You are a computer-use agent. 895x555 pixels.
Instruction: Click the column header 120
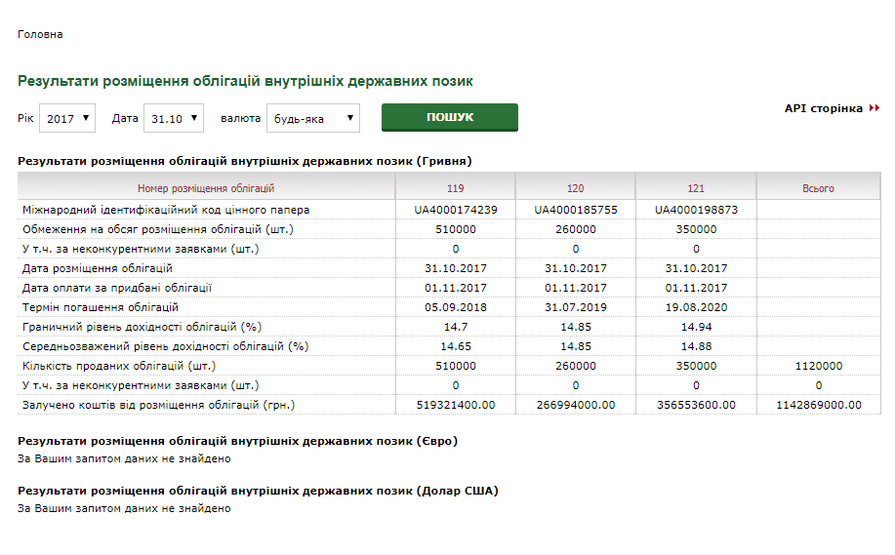point(576,188)
